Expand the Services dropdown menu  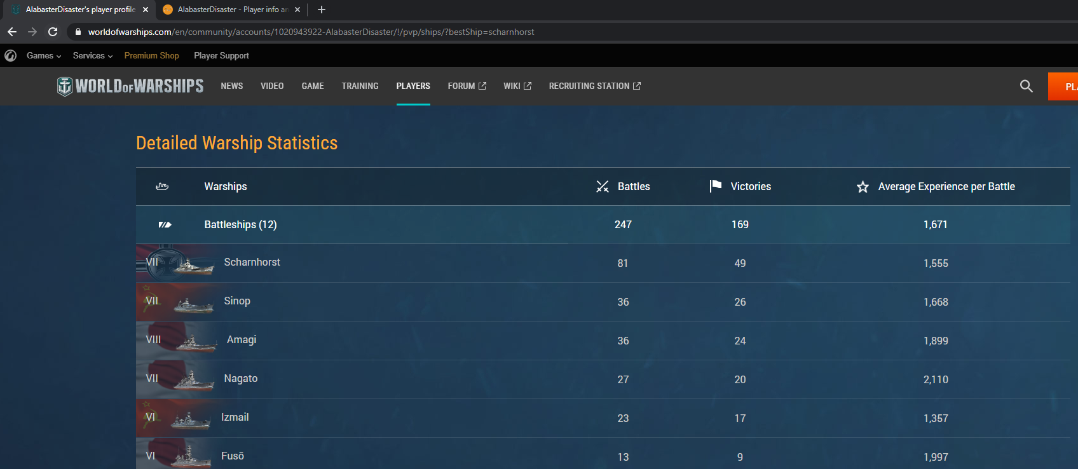(93, 56)
